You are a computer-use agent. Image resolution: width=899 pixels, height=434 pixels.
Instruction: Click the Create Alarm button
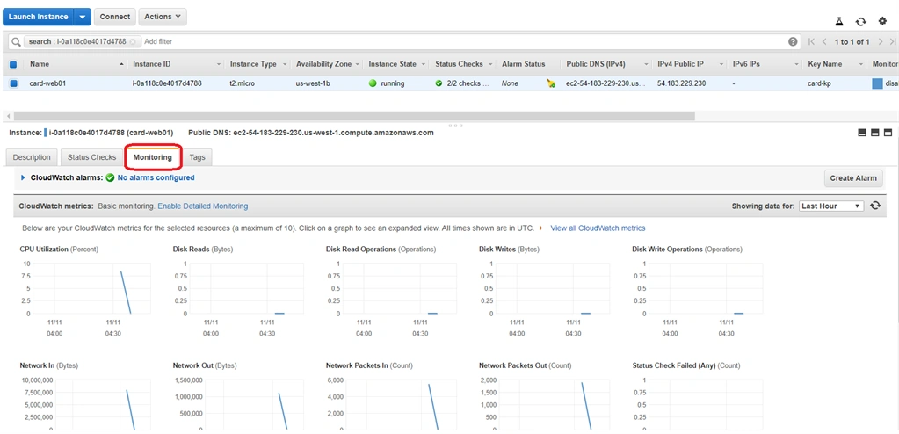853,177
